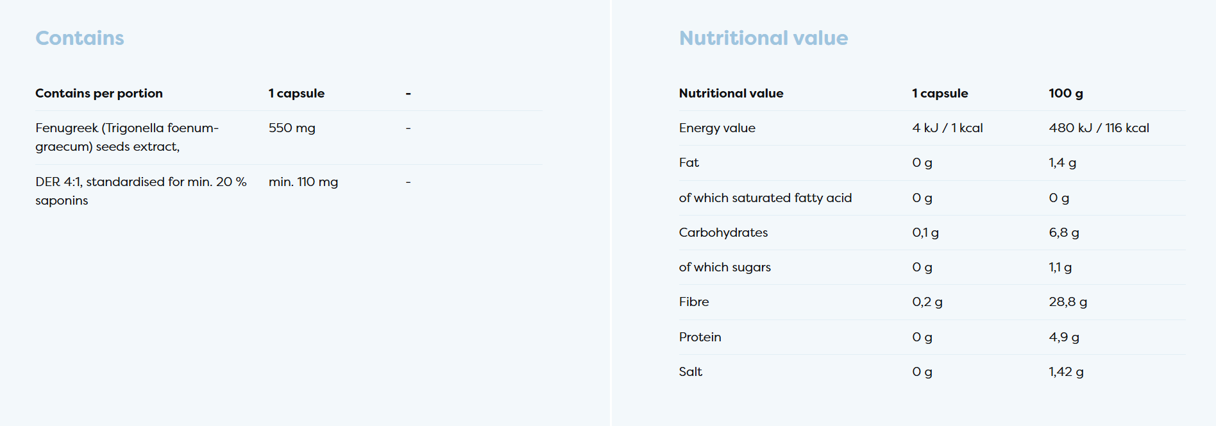
Task: Click the Energy value row label
Action: coord(717,128)
